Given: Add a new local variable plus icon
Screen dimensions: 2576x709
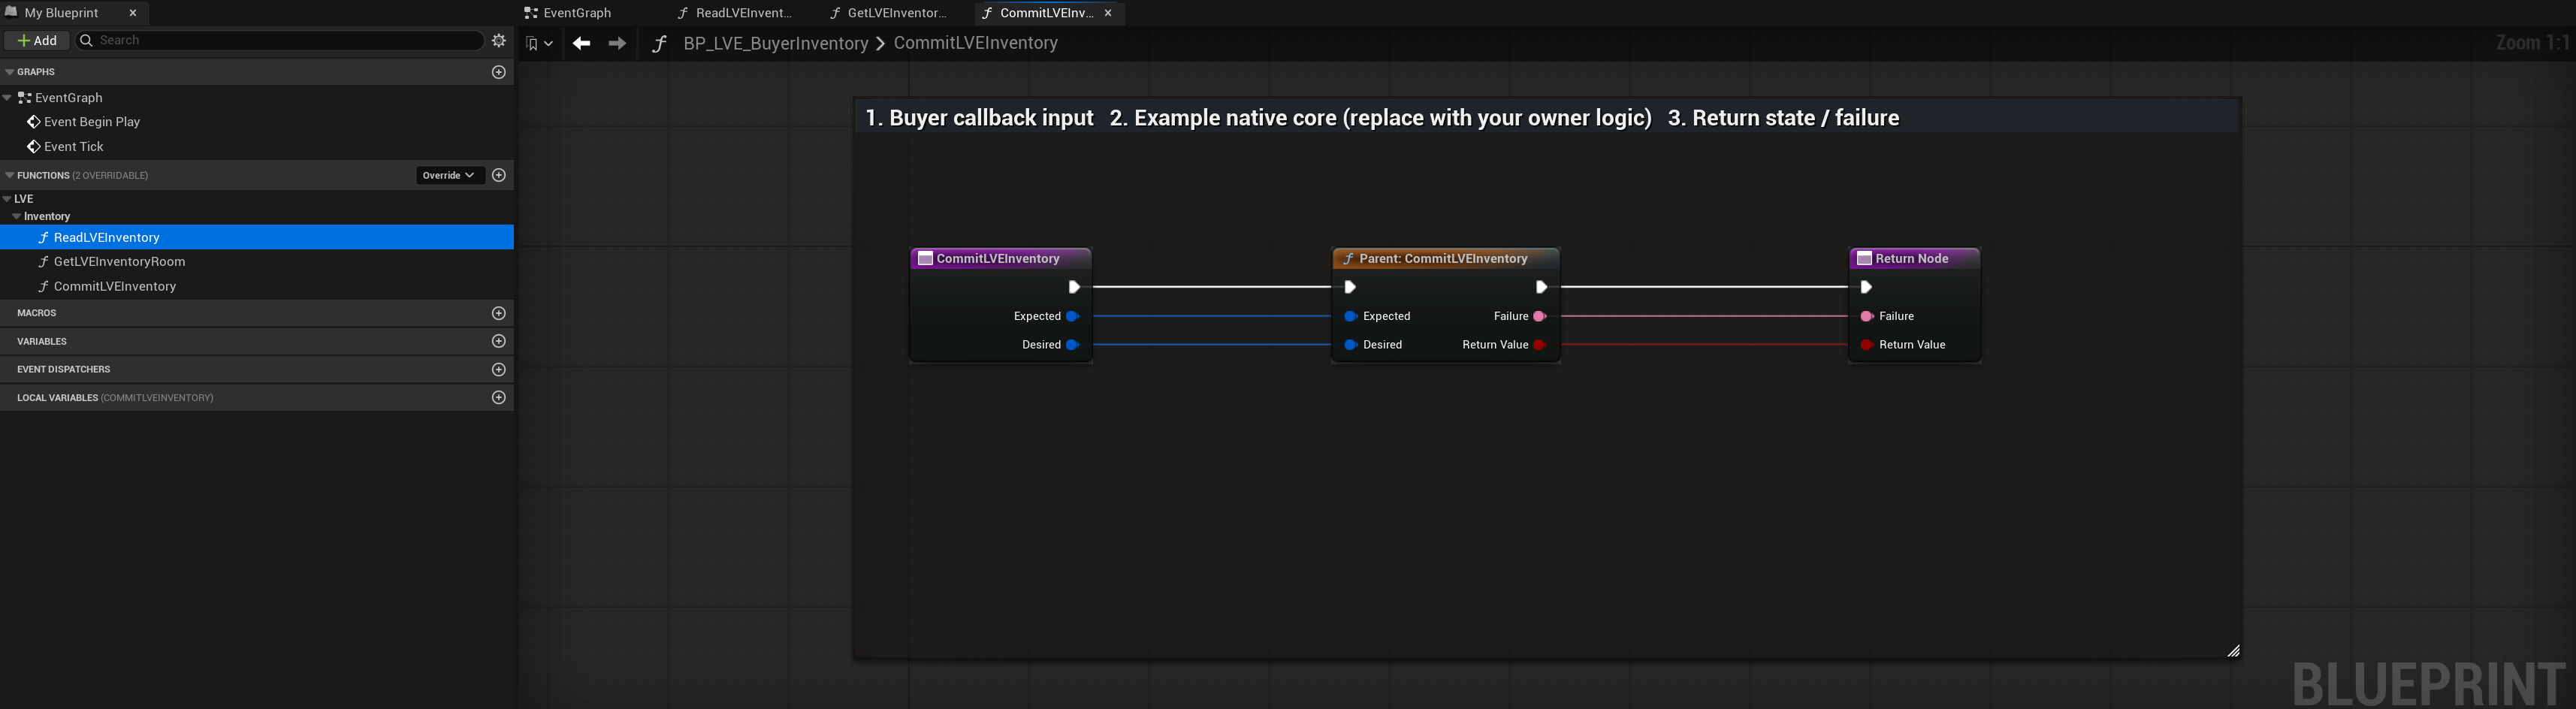Looking at the screenshot, I should [499, 397].
